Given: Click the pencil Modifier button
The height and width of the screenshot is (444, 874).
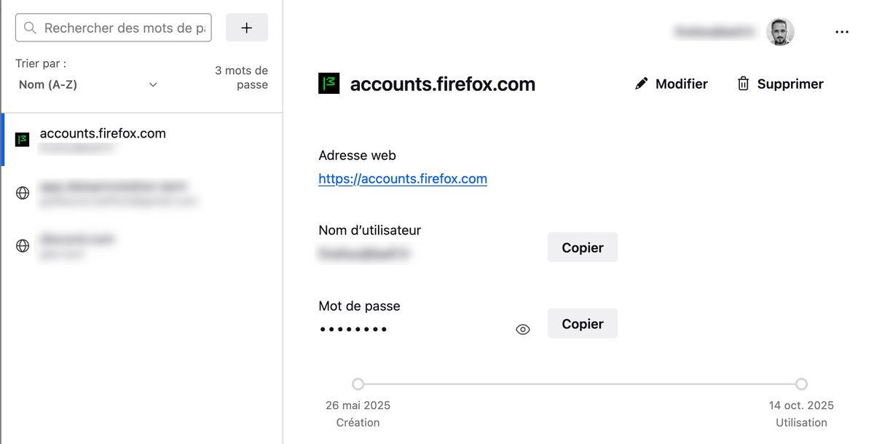Looking at the screenshot, I should pos(671,84).
